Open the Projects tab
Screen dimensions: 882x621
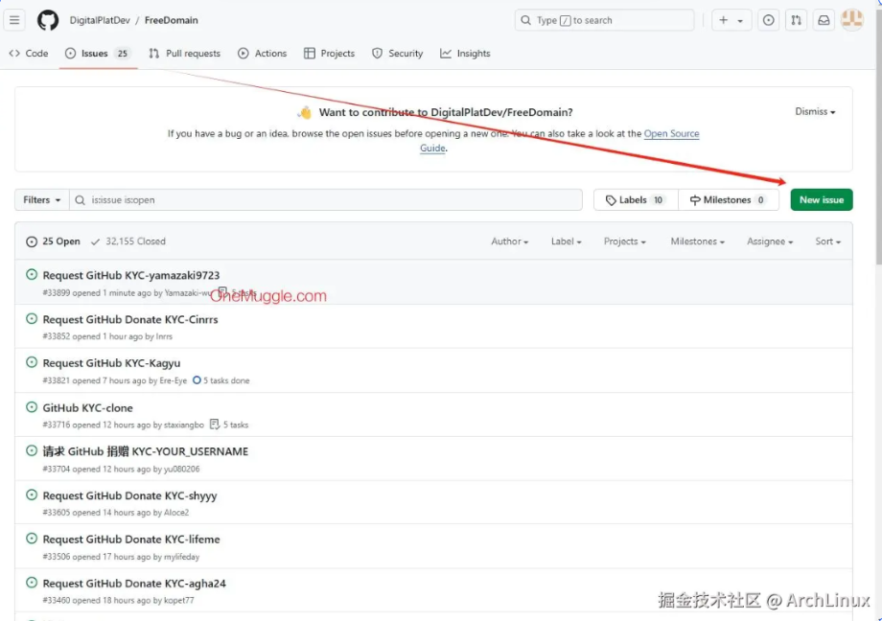pos(329,54)
